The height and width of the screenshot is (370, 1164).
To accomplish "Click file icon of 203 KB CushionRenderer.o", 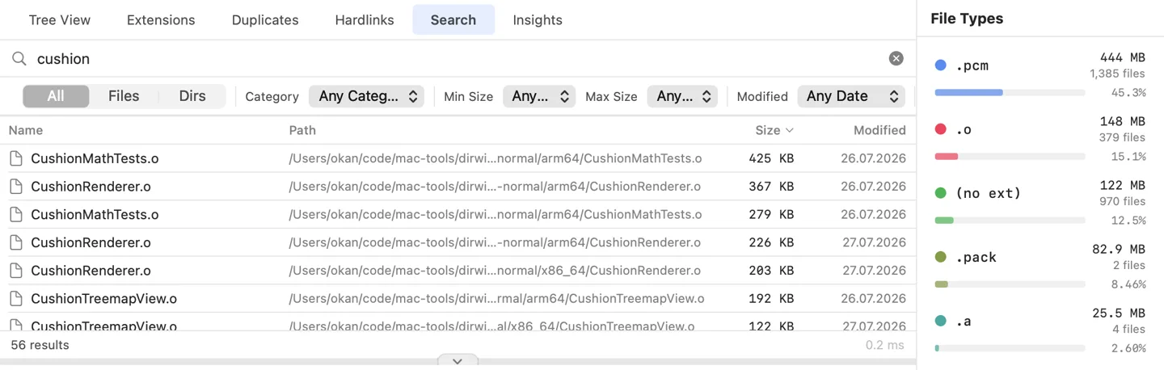I will click(16, 271).
